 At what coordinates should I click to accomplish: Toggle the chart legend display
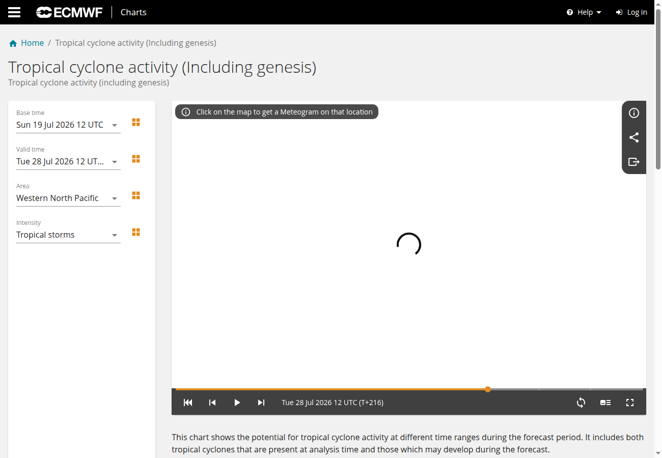point(605,403)
